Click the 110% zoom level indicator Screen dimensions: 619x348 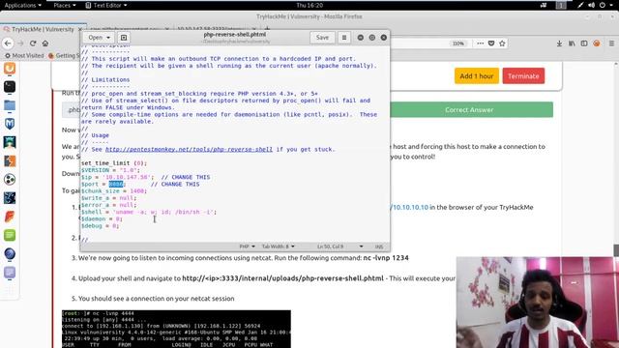458,43
